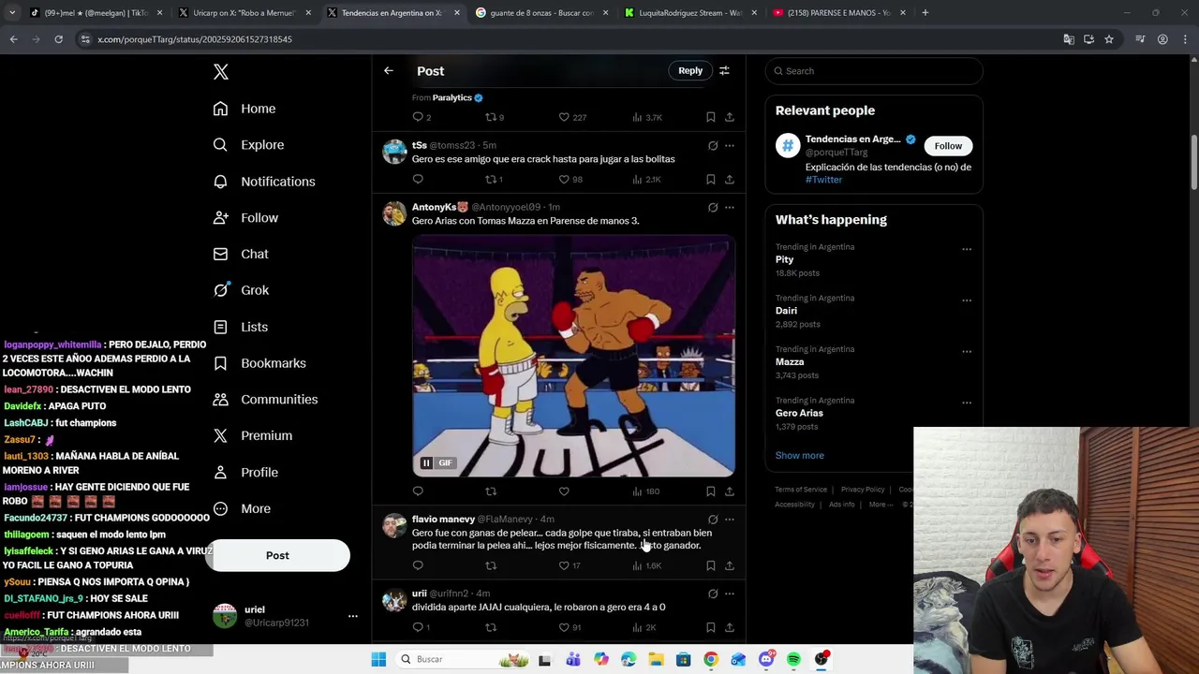The height and width of the screenshot is (674, 1199).
Task: Open uriel account options ellipsis
Action: (x=353, y=616)
